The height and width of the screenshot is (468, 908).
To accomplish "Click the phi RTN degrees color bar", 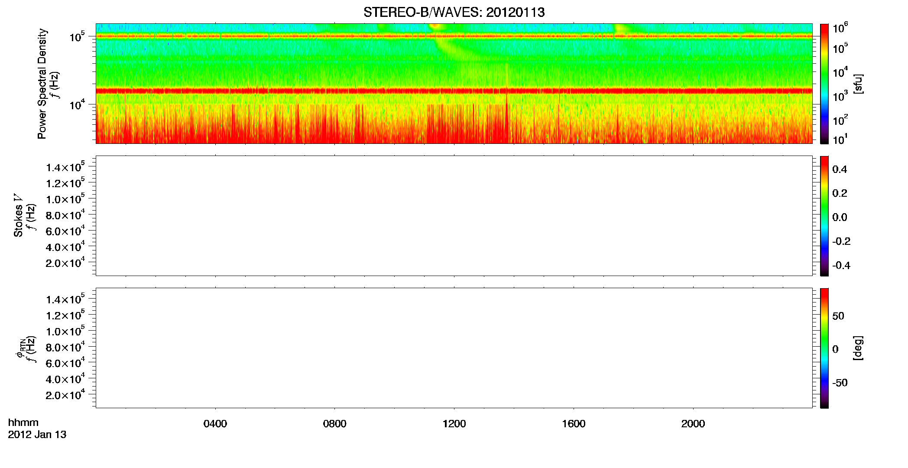I will (x=824, y=348).
